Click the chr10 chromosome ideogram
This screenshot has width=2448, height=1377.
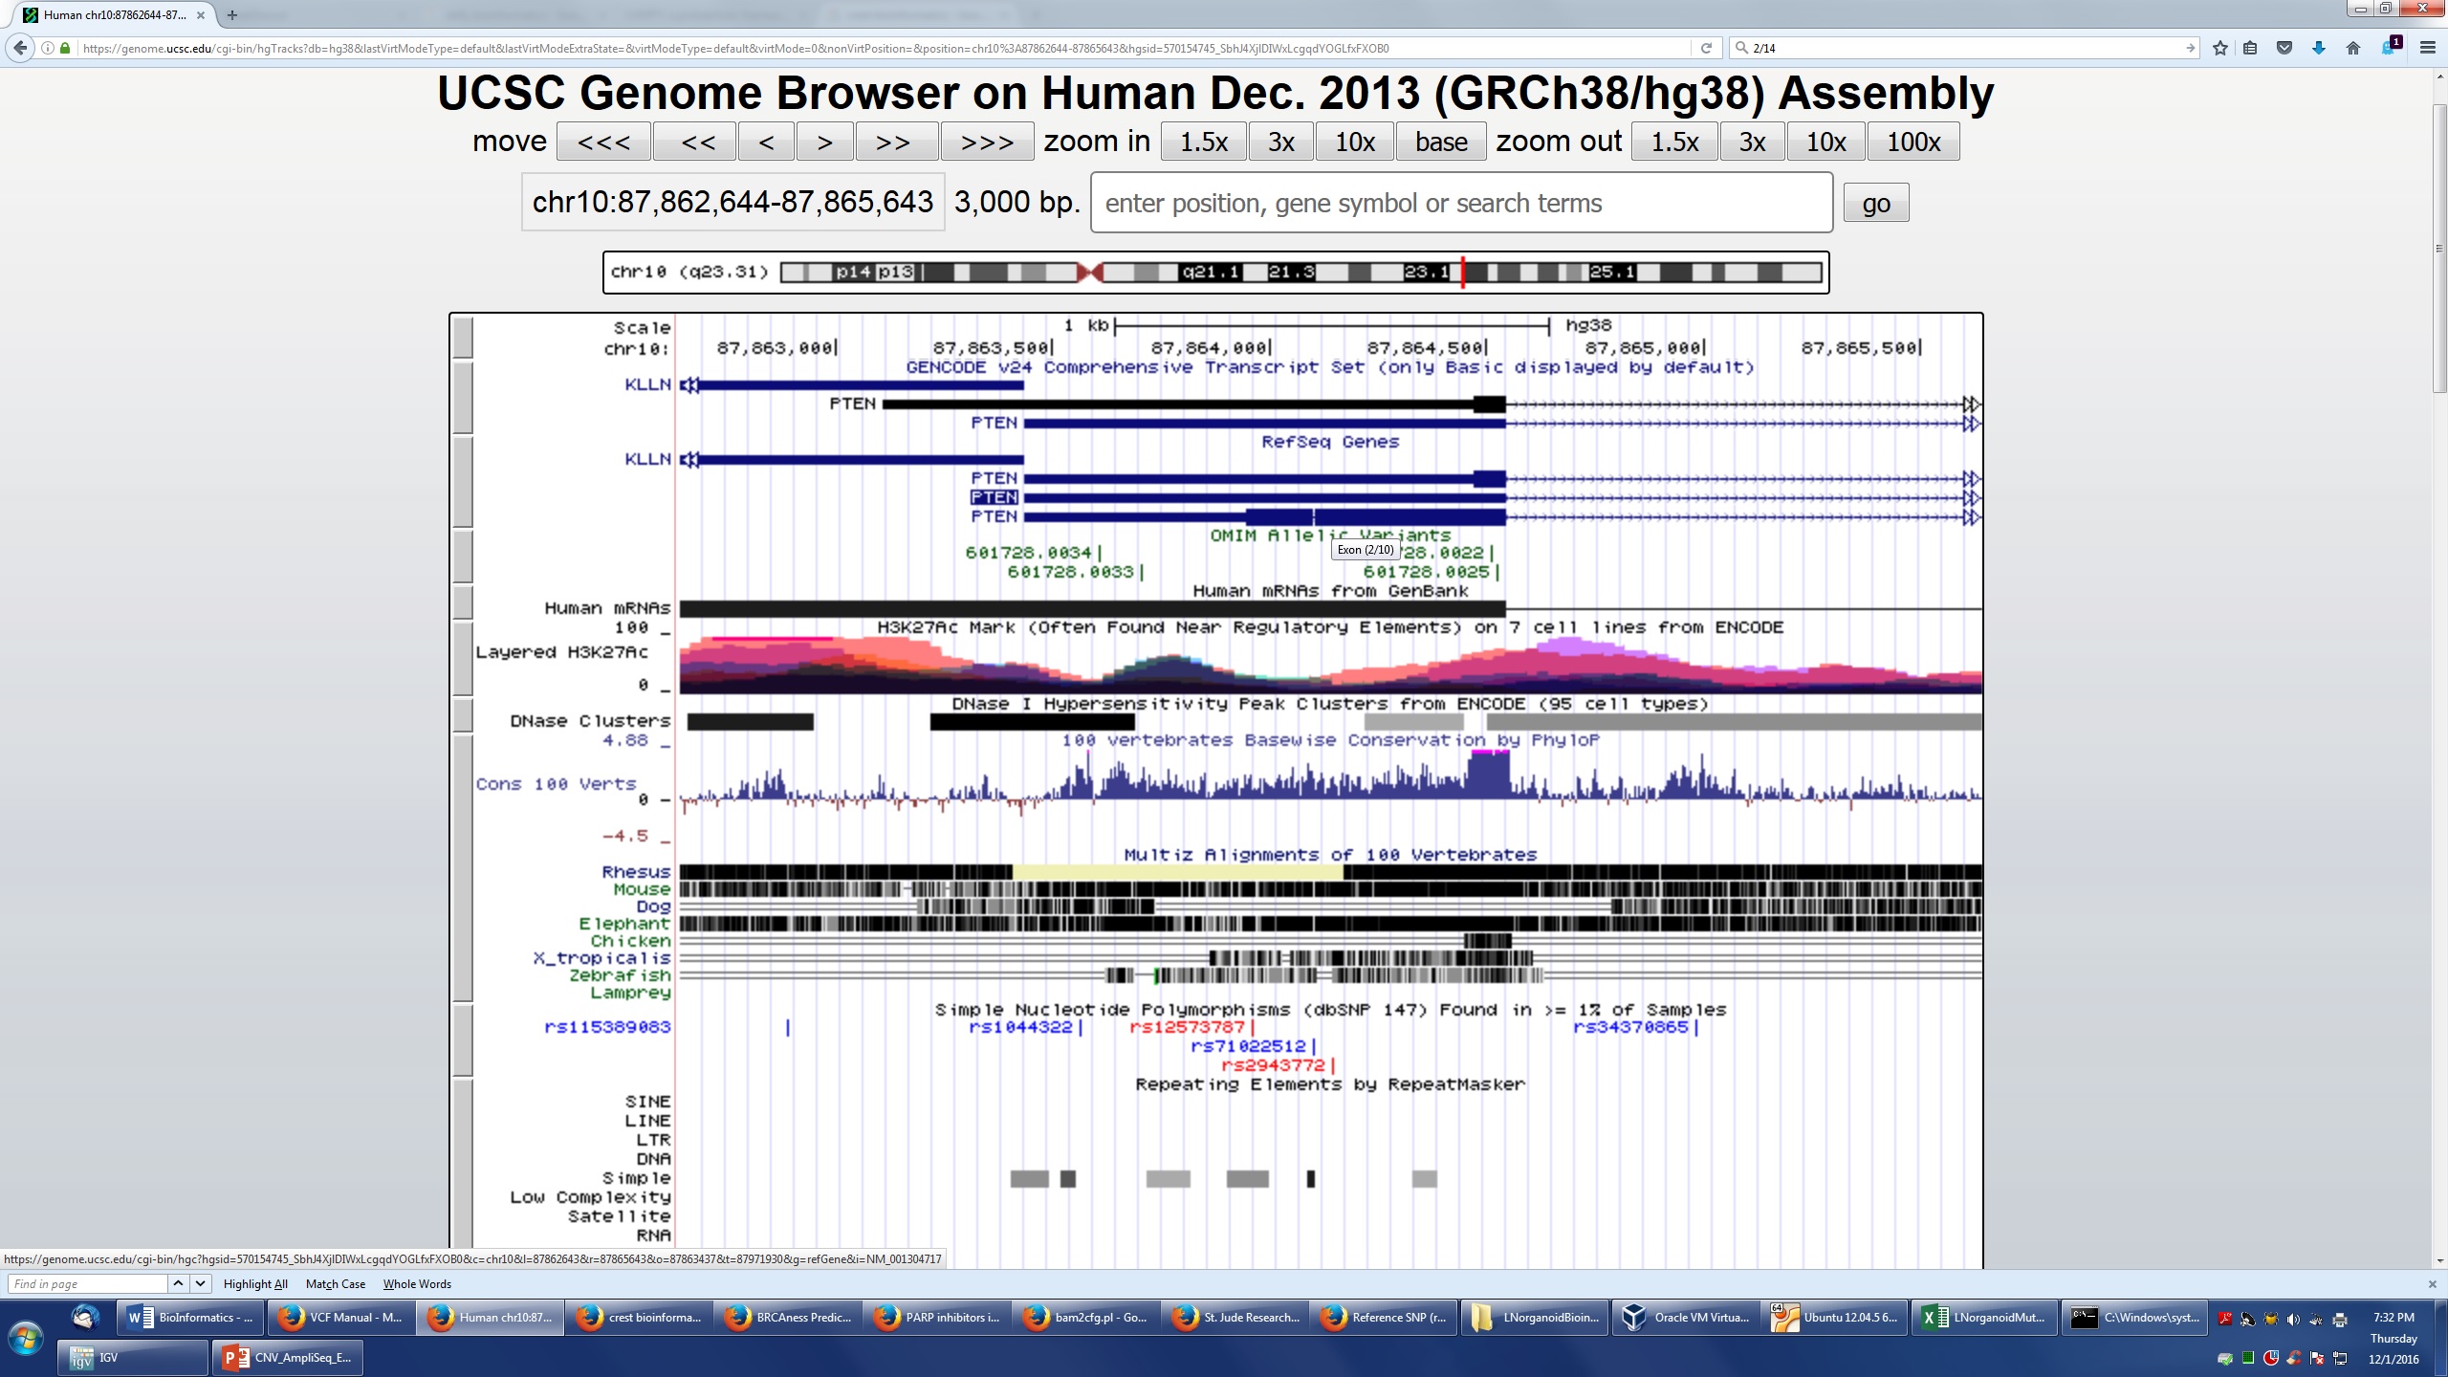1301,273
